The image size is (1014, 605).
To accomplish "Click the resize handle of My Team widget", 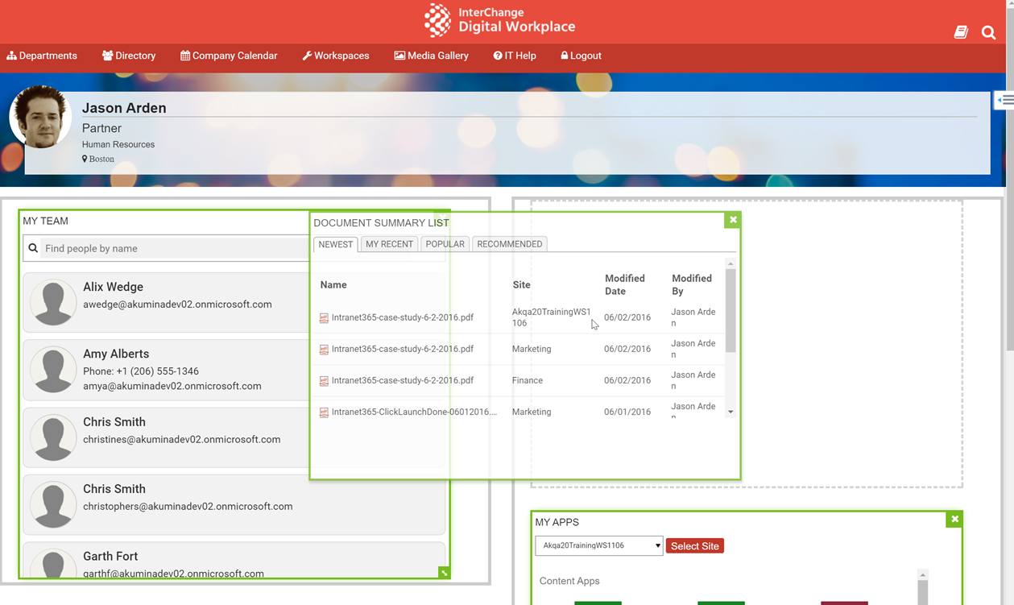I will tap(444, 573).
